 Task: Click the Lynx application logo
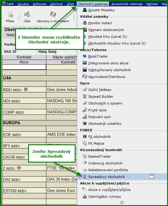(x=4, y=4)
